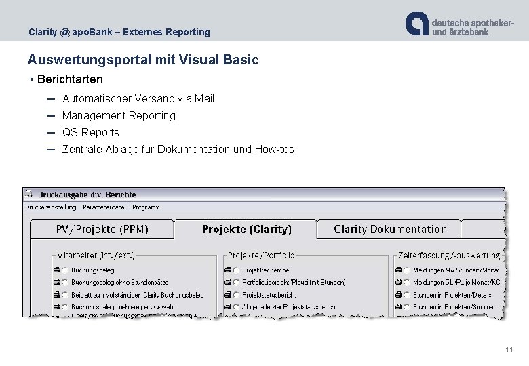Image resolution: width=529 pixels, height=366 pixels.
Task: Click printer icon for Buchungsbeleg ohne Stundensätze
Action: (57, 282)
